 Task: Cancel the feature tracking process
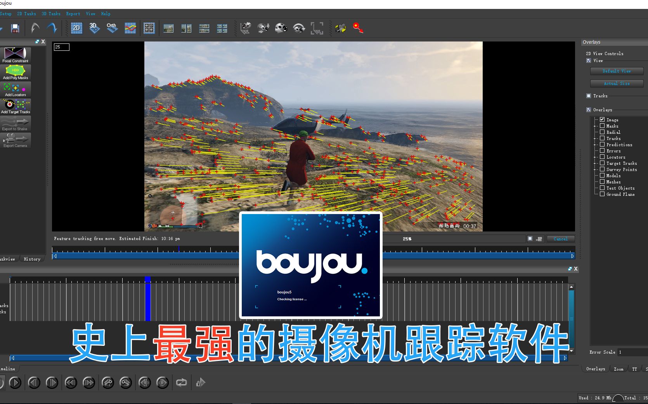coord(560,239)
